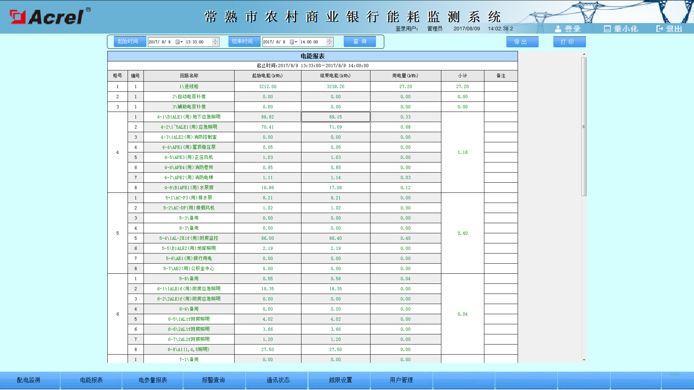The image size is (694, 390).
Task: Increase start time with up spinner
Action: (x=215, y=40)
